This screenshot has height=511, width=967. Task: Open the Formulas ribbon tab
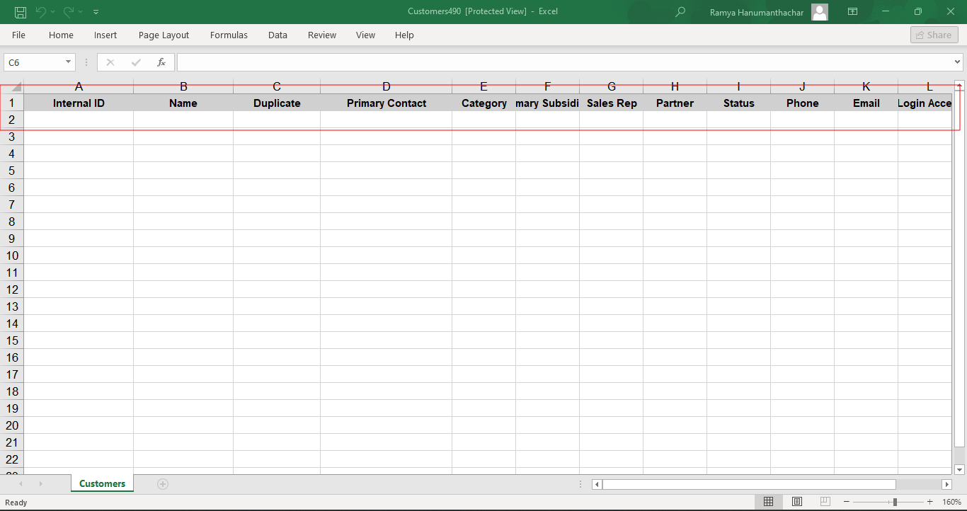(x=229, y=35)
